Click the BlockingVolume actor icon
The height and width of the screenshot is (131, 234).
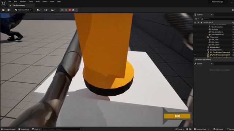pyautogui.click(x=208, y=50)
